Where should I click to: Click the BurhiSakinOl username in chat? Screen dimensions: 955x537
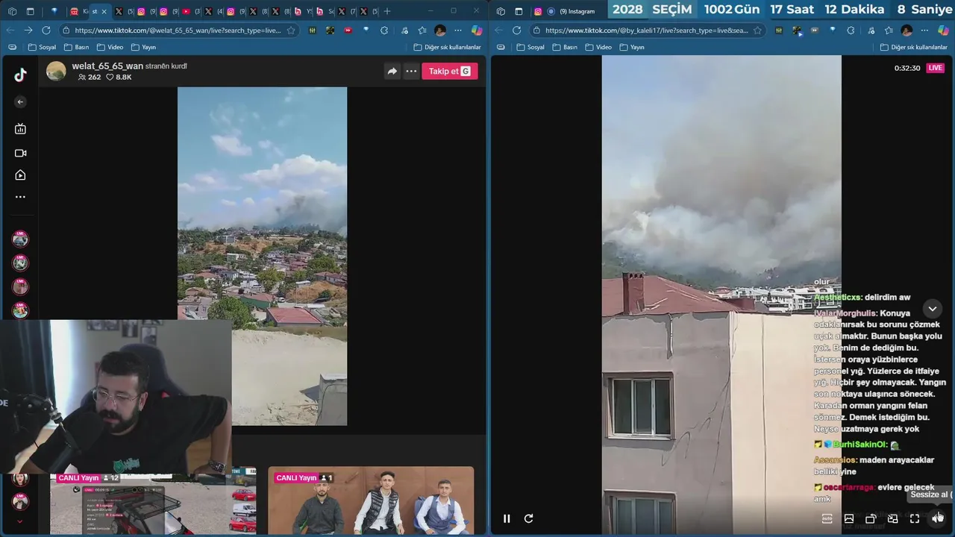point(859,445)
